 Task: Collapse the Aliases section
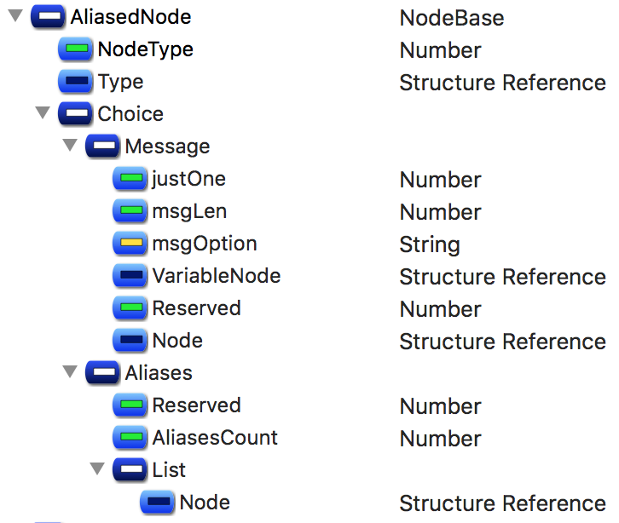tap(69, 373)
